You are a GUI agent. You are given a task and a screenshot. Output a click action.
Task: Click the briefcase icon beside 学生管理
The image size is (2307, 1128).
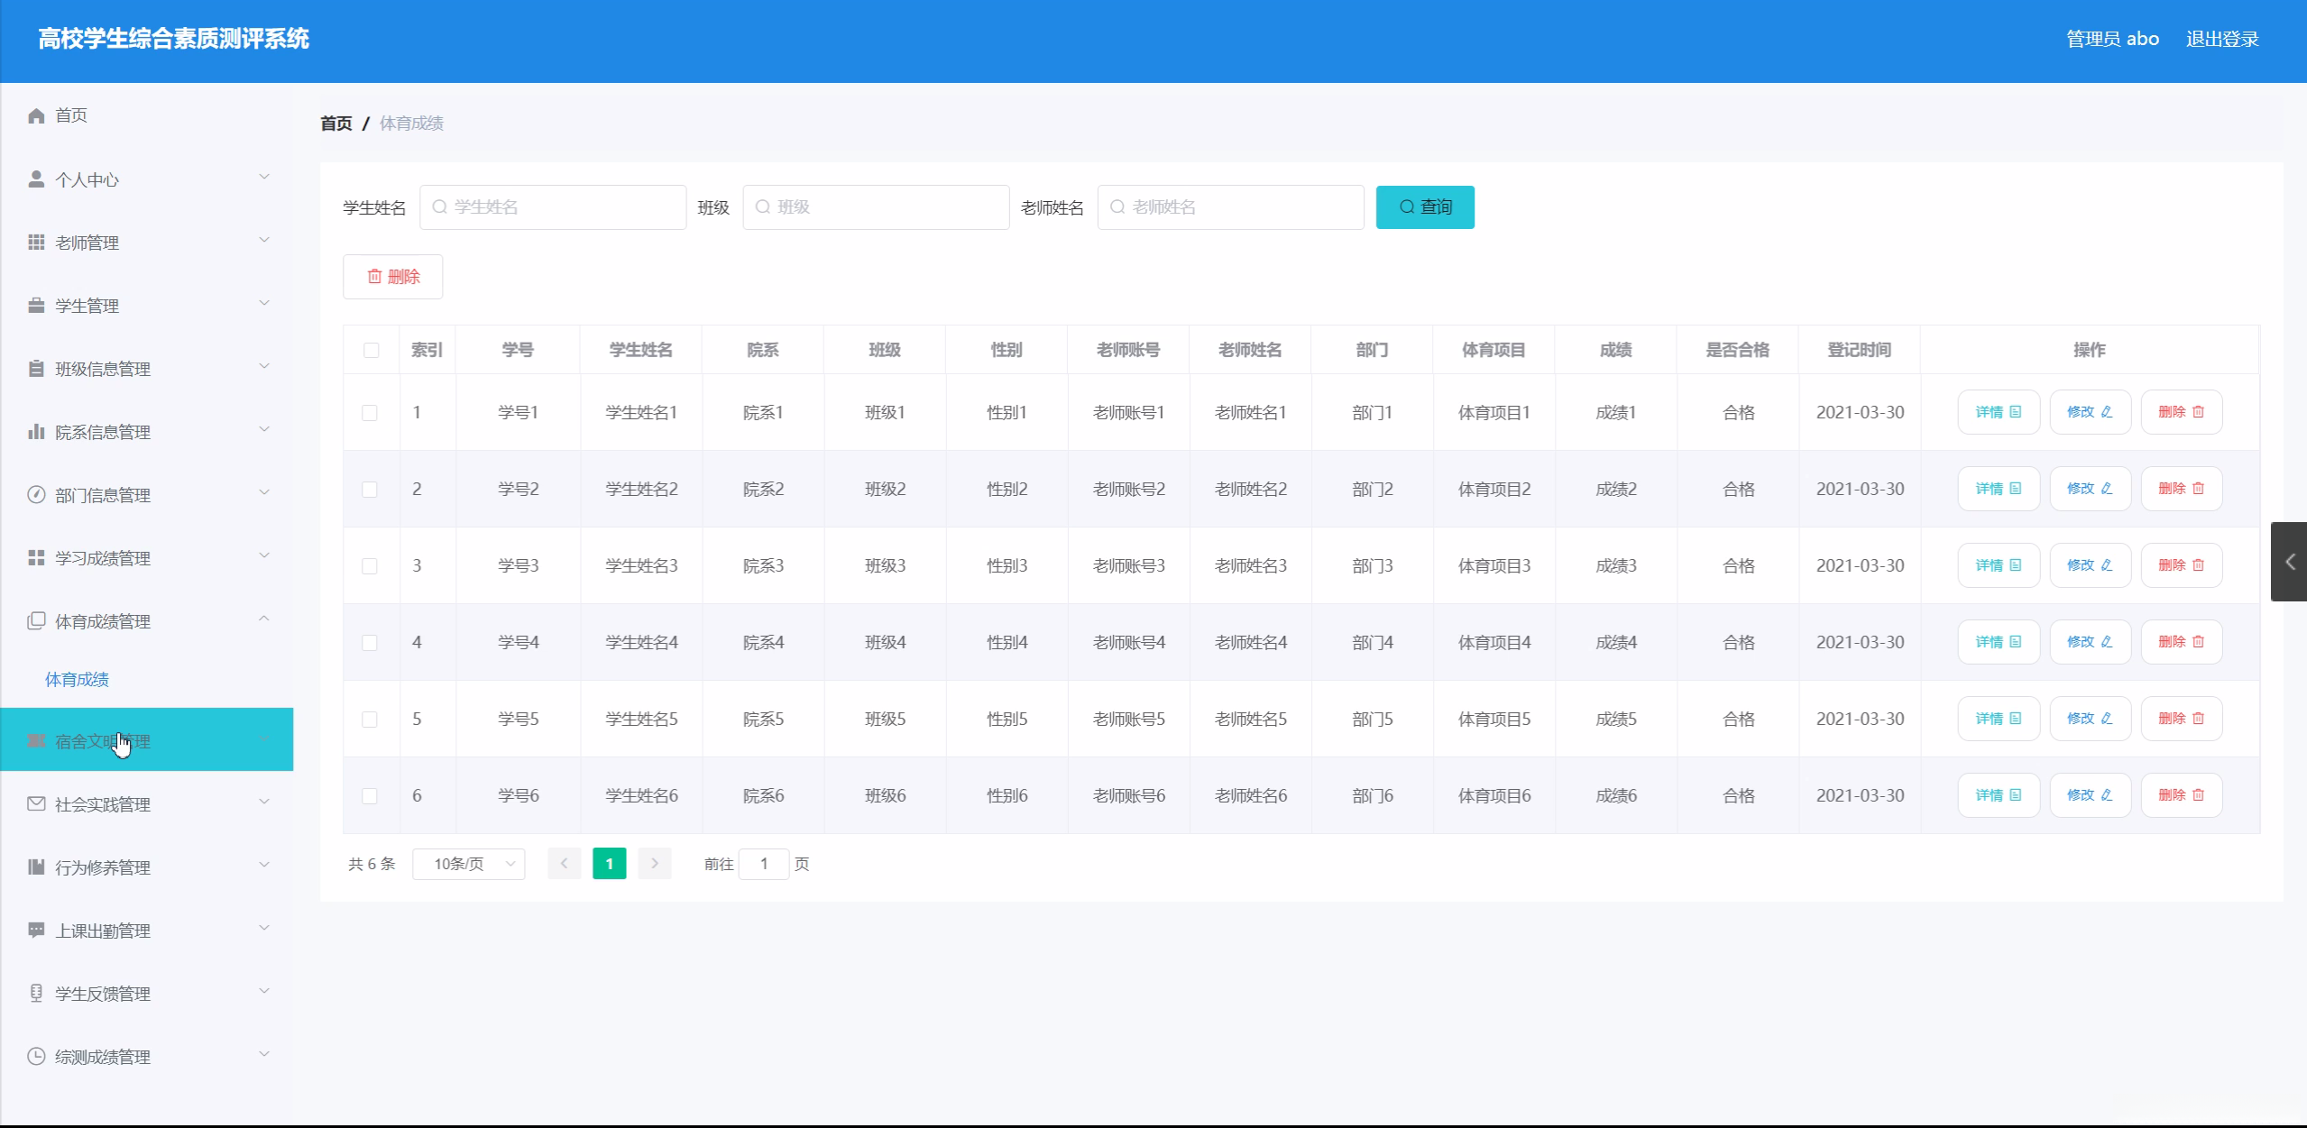36,306
